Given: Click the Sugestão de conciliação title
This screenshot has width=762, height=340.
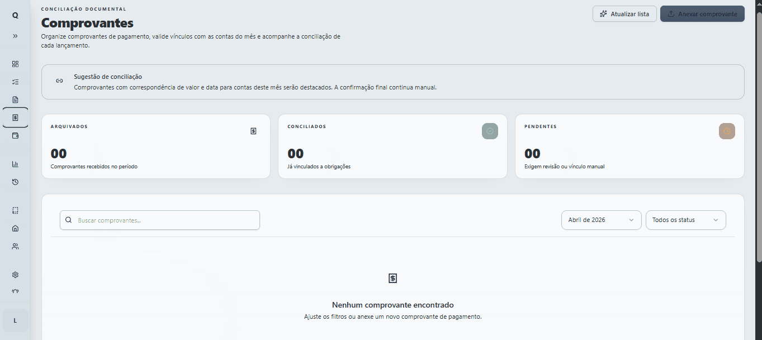Looking at the screenshot, I should [x=108, y=77].
